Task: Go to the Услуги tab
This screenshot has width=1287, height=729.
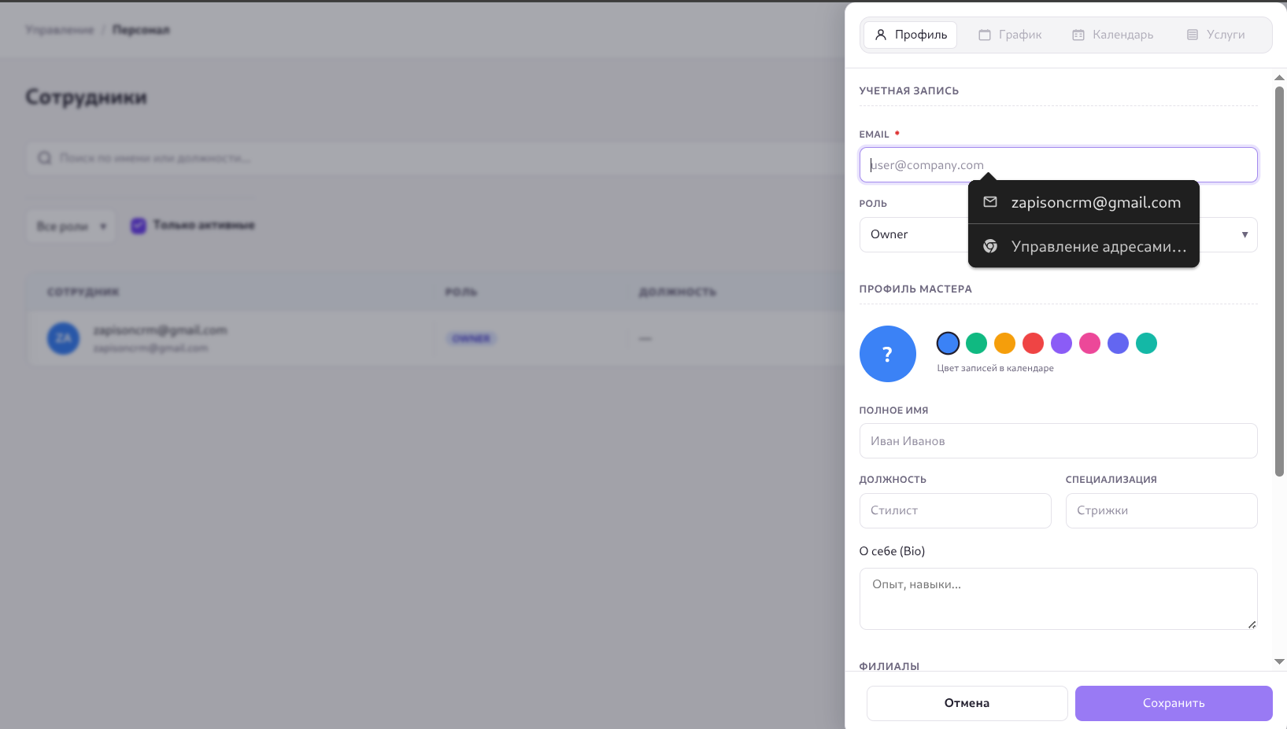Action: 1215,35
